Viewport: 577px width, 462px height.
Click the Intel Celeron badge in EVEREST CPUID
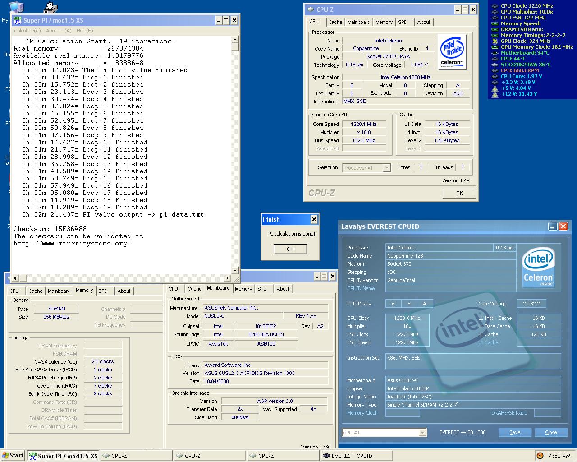click(x=539, y=268)
